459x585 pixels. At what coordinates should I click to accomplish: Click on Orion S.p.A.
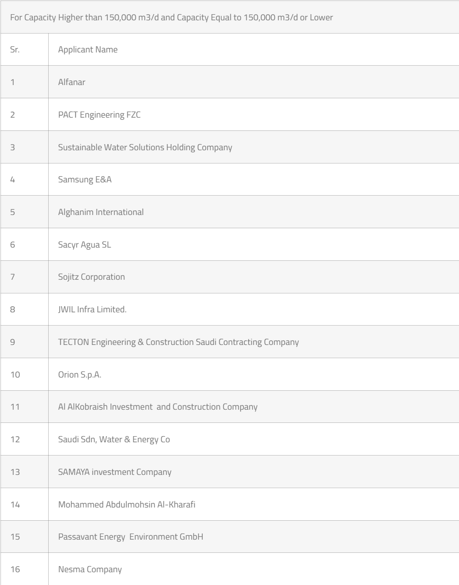coord(80,375)
